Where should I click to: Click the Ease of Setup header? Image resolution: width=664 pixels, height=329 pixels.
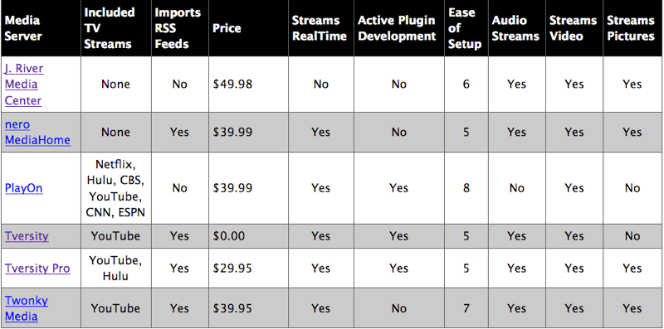click(466, 28)
